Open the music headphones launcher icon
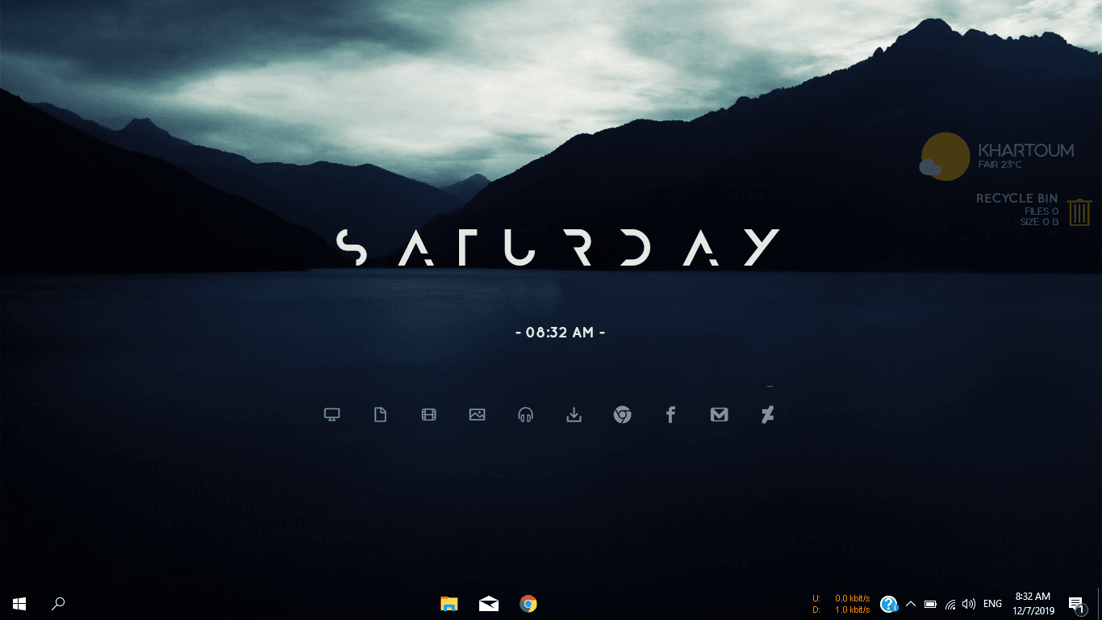This screenshot has width=1102, height=620. tap(525, 415)
